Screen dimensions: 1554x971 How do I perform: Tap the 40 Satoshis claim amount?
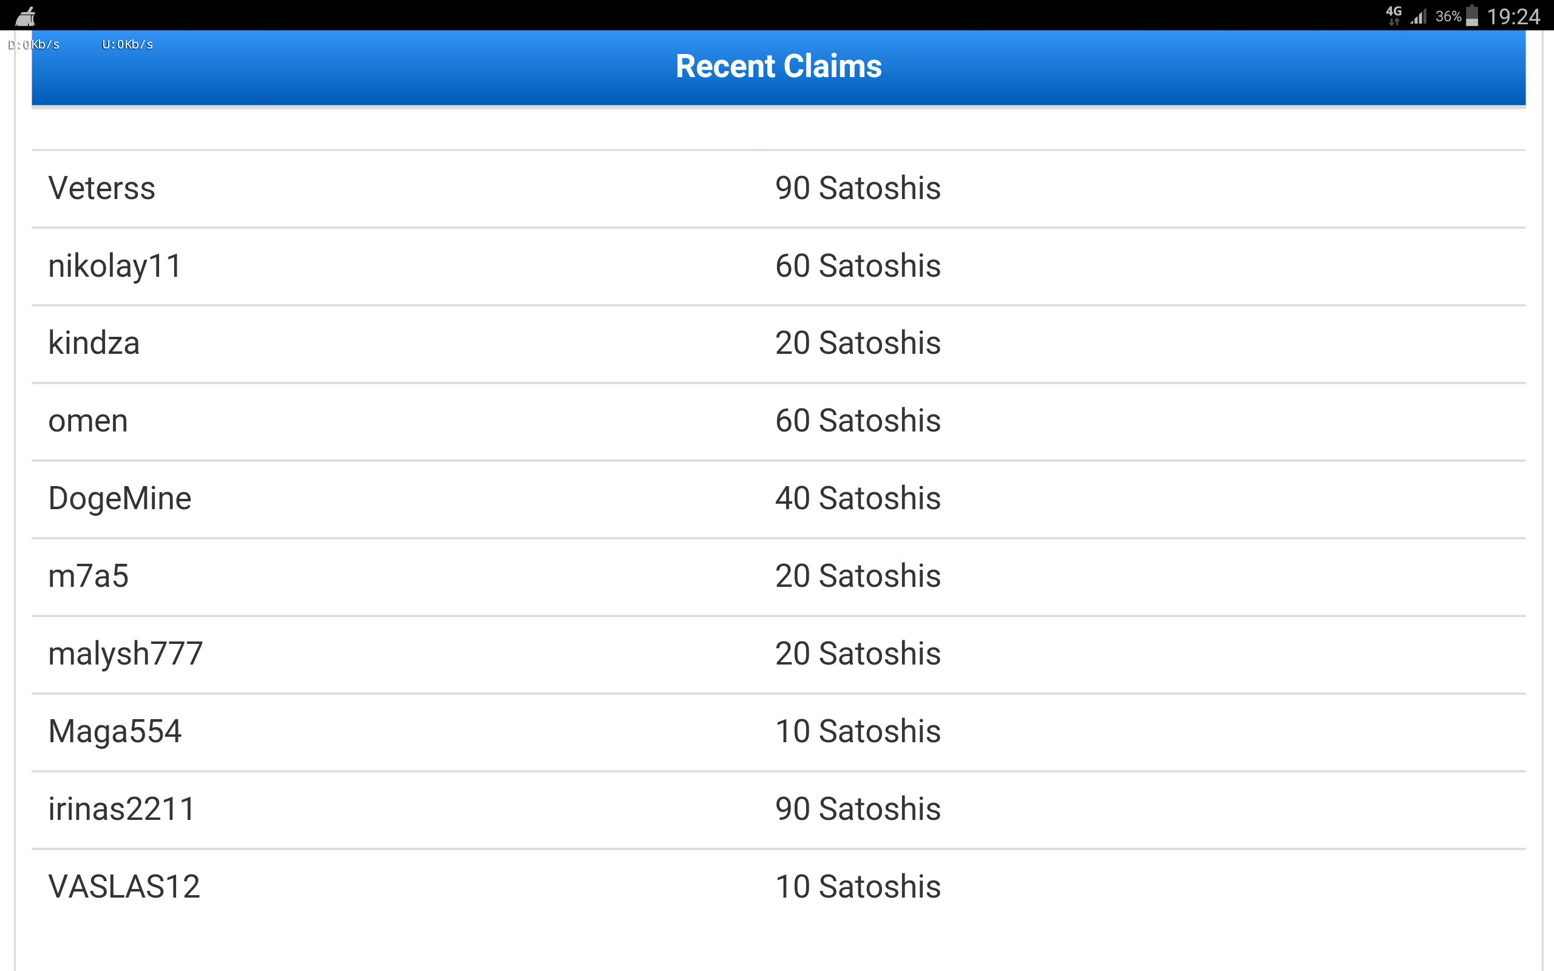[857, 499]
